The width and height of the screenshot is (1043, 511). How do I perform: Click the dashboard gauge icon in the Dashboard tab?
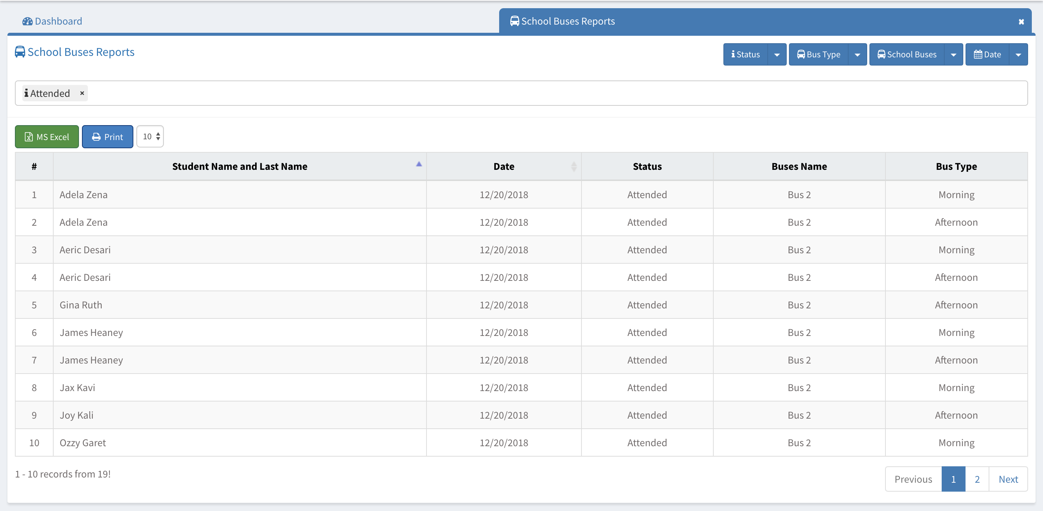click(27, 21)
